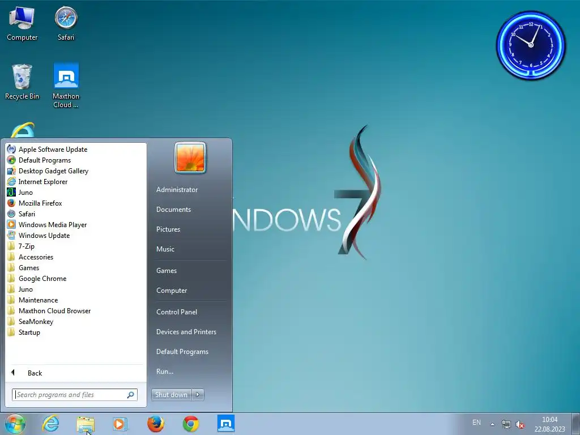Open the Administrator personal folder
Viewport: 580px width, 435px height.
[x=177, y=189]
